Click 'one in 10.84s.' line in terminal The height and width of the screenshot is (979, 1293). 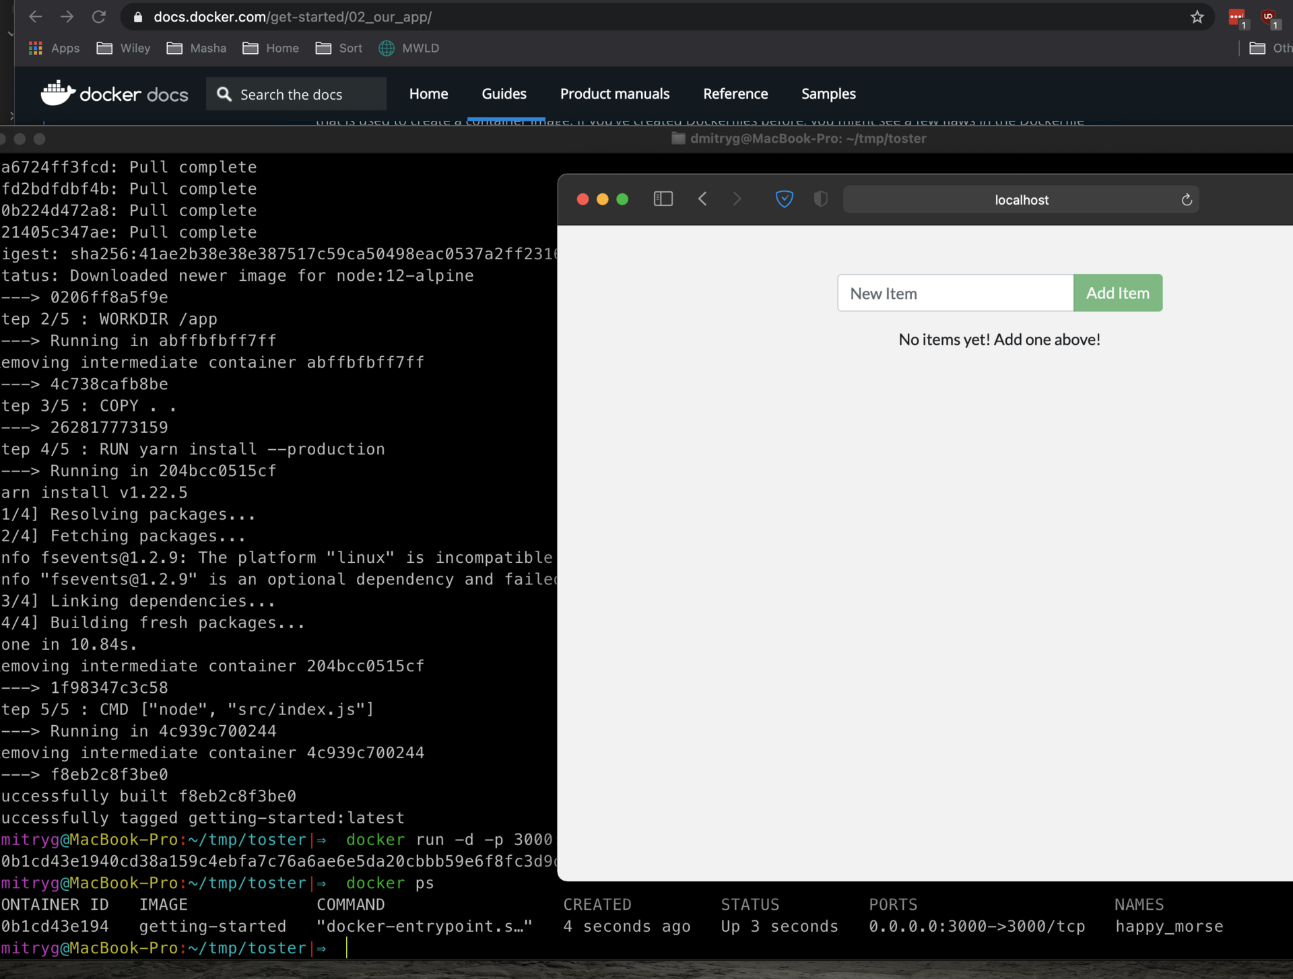click(69, 644)
